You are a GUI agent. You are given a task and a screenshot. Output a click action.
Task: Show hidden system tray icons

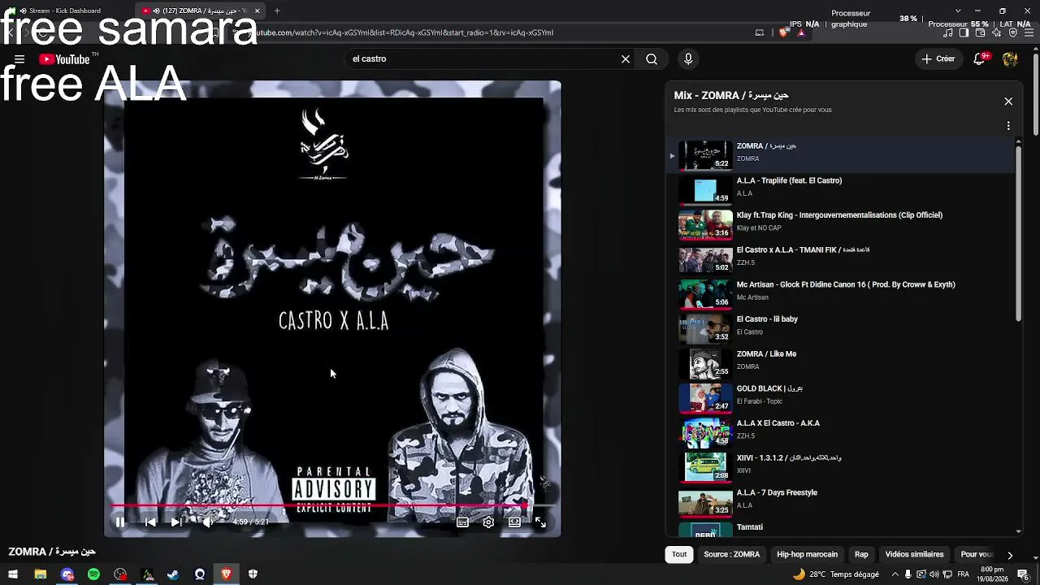tap(895, 574)
